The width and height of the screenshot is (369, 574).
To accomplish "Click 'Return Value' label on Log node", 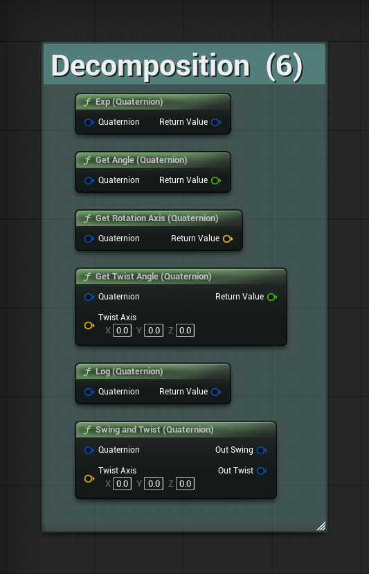I will click(183, 392).
